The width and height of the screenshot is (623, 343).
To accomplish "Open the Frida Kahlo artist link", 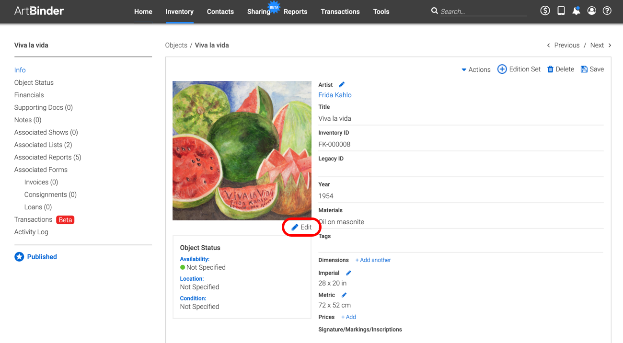I will [x=335, y=95].
